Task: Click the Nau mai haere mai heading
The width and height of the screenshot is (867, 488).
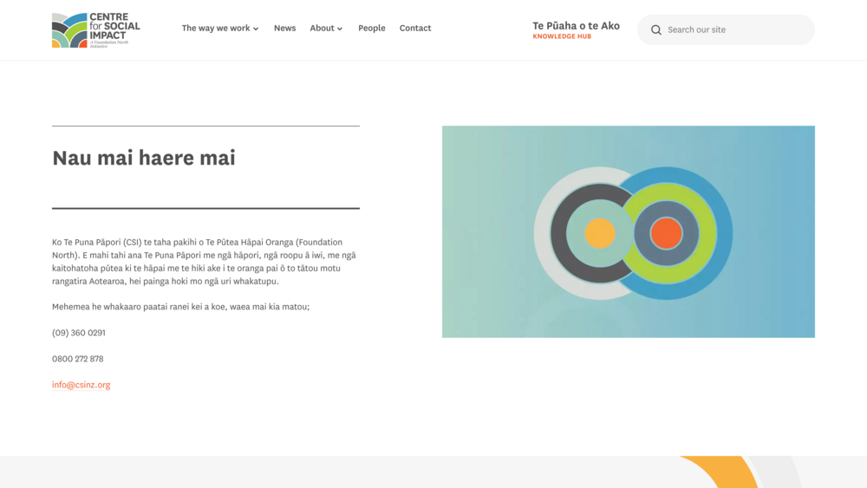Action: tap(144, 158)
